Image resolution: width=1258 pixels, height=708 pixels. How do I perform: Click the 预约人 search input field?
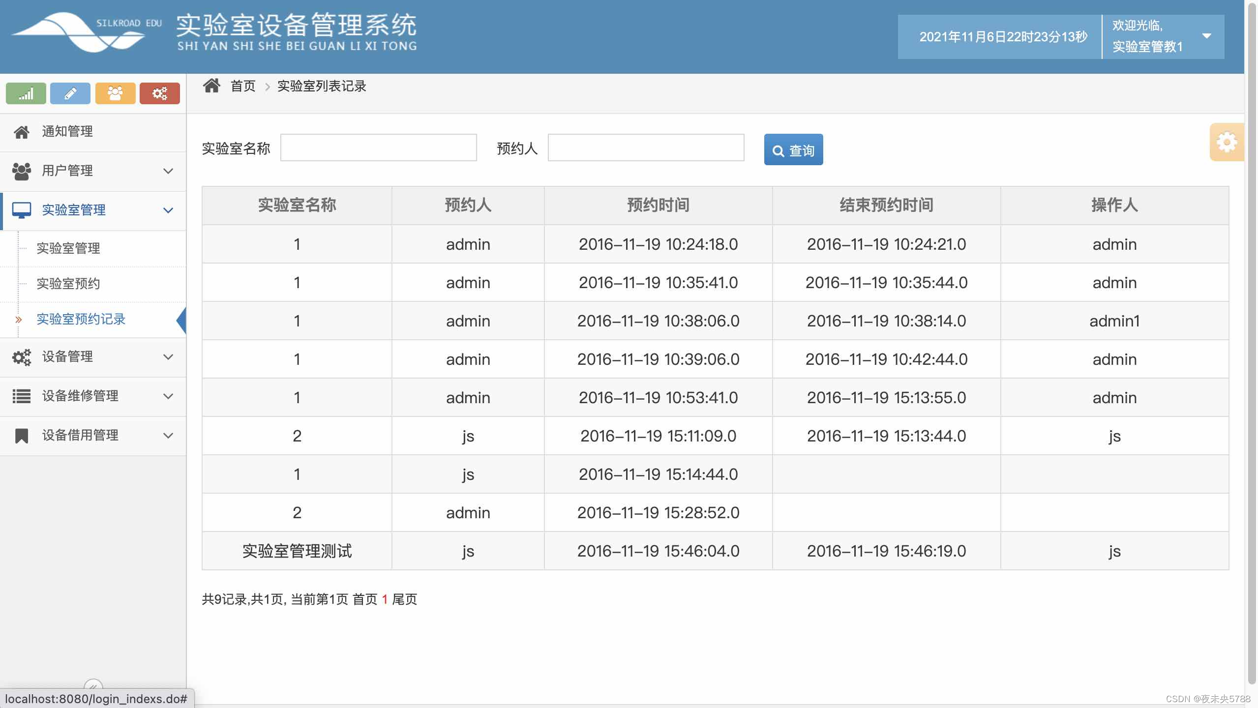646,147
